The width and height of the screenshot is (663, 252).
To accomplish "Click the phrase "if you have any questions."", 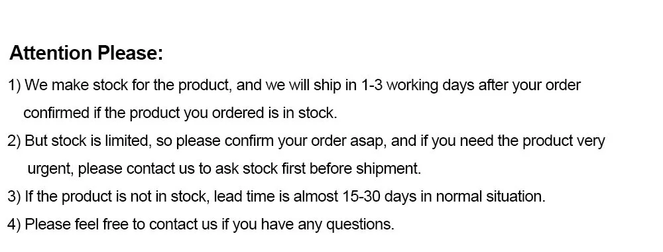I will click(308, 225).
